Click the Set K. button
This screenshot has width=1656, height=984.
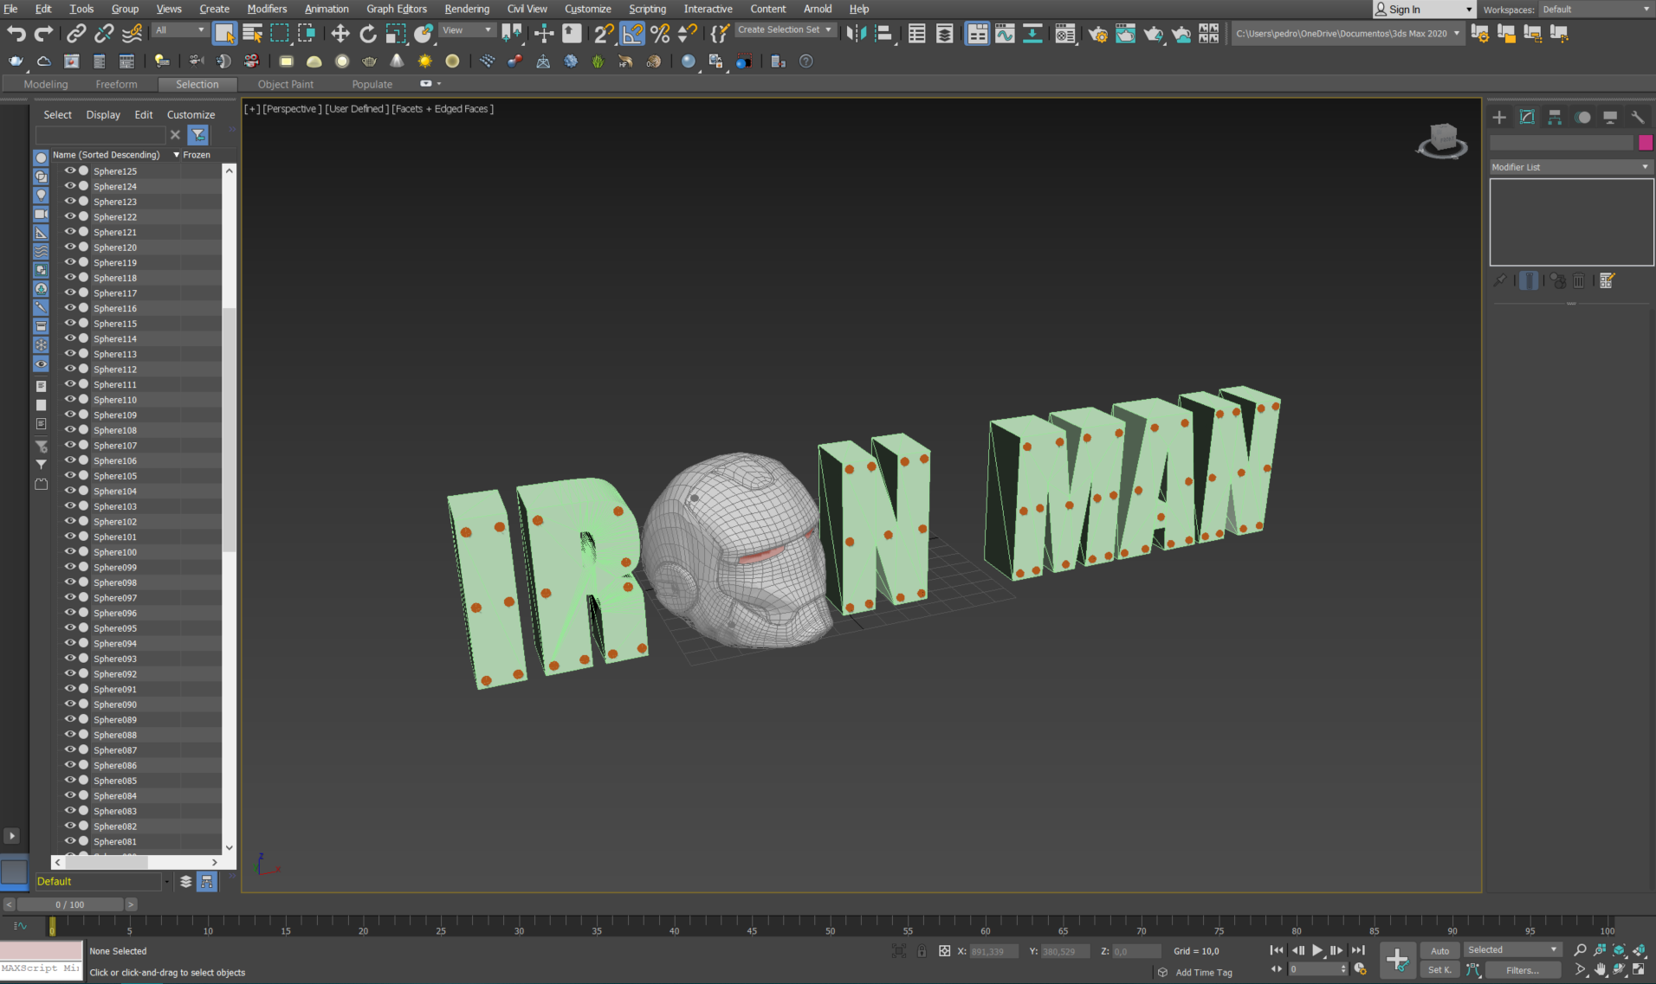coord(1439,969)
